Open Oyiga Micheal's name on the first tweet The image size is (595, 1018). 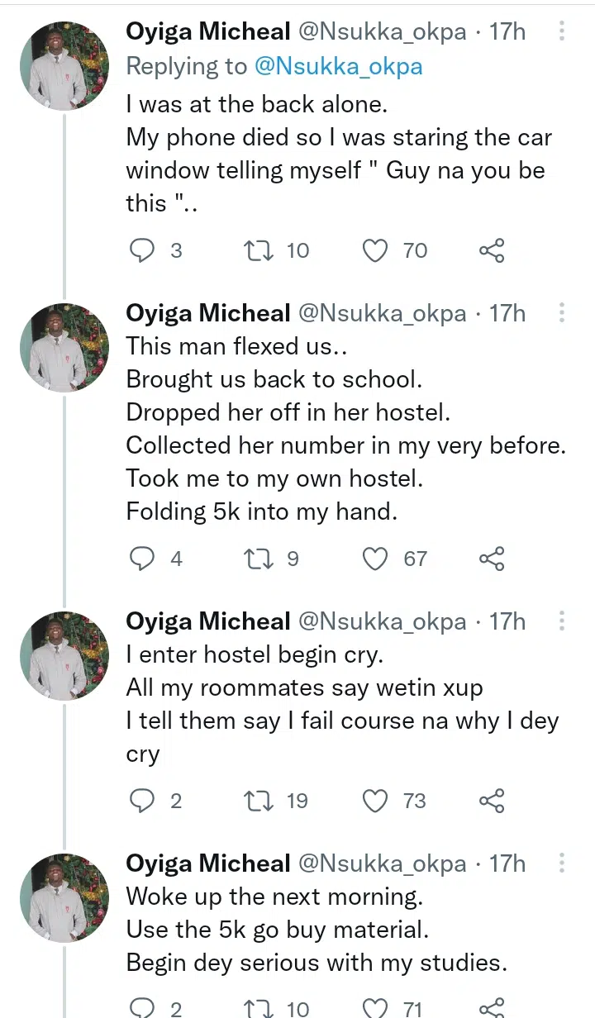point(207,32)
